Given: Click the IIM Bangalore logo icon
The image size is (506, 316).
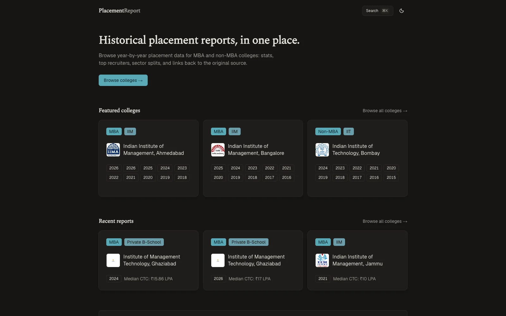Looking at the screenshot, I should point(218,150).
